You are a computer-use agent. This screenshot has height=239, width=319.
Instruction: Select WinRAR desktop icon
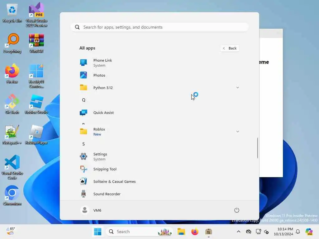36,43
